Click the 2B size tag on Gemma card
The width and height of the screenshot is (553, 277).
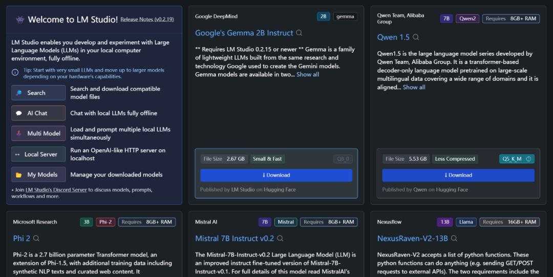324,16
